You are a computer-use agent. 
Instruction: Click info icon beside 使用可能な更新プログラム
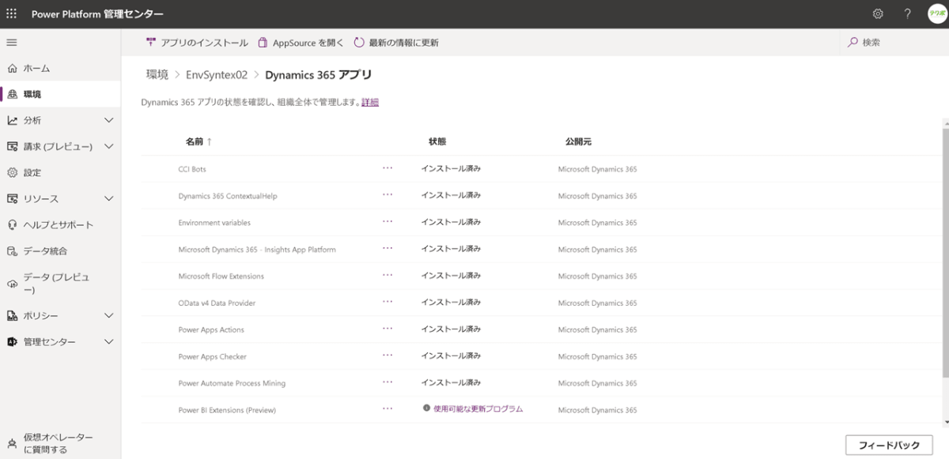[426, 408]
